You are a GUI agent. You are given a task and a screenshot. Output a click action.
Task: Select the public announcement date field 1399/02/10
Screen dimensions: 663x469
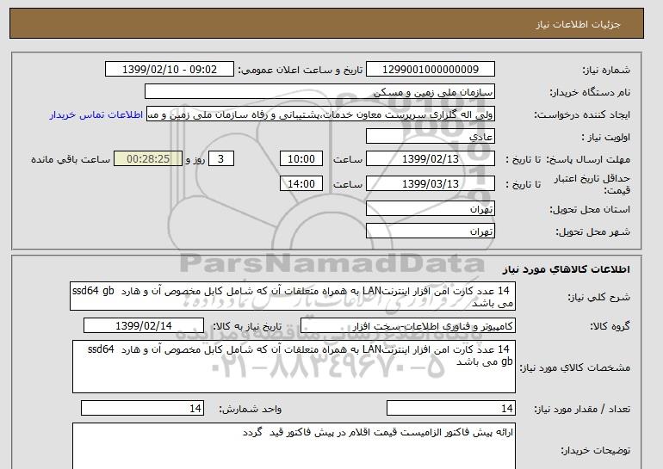coord(169,70)
